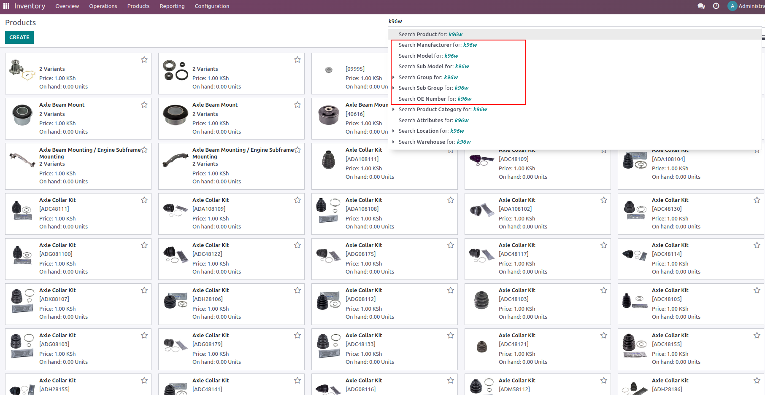Screen dimensions: 765x395
Task: Expand the Search Group suggestion arrow
Action: [393, 78]
